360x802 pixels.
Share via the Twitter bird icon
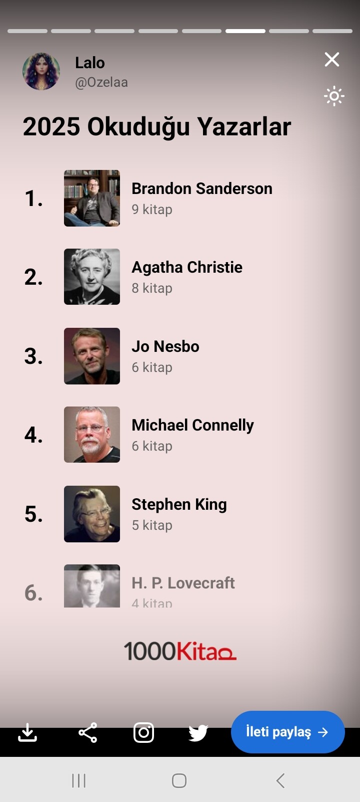pyautogui.click(x=198, y=732)
